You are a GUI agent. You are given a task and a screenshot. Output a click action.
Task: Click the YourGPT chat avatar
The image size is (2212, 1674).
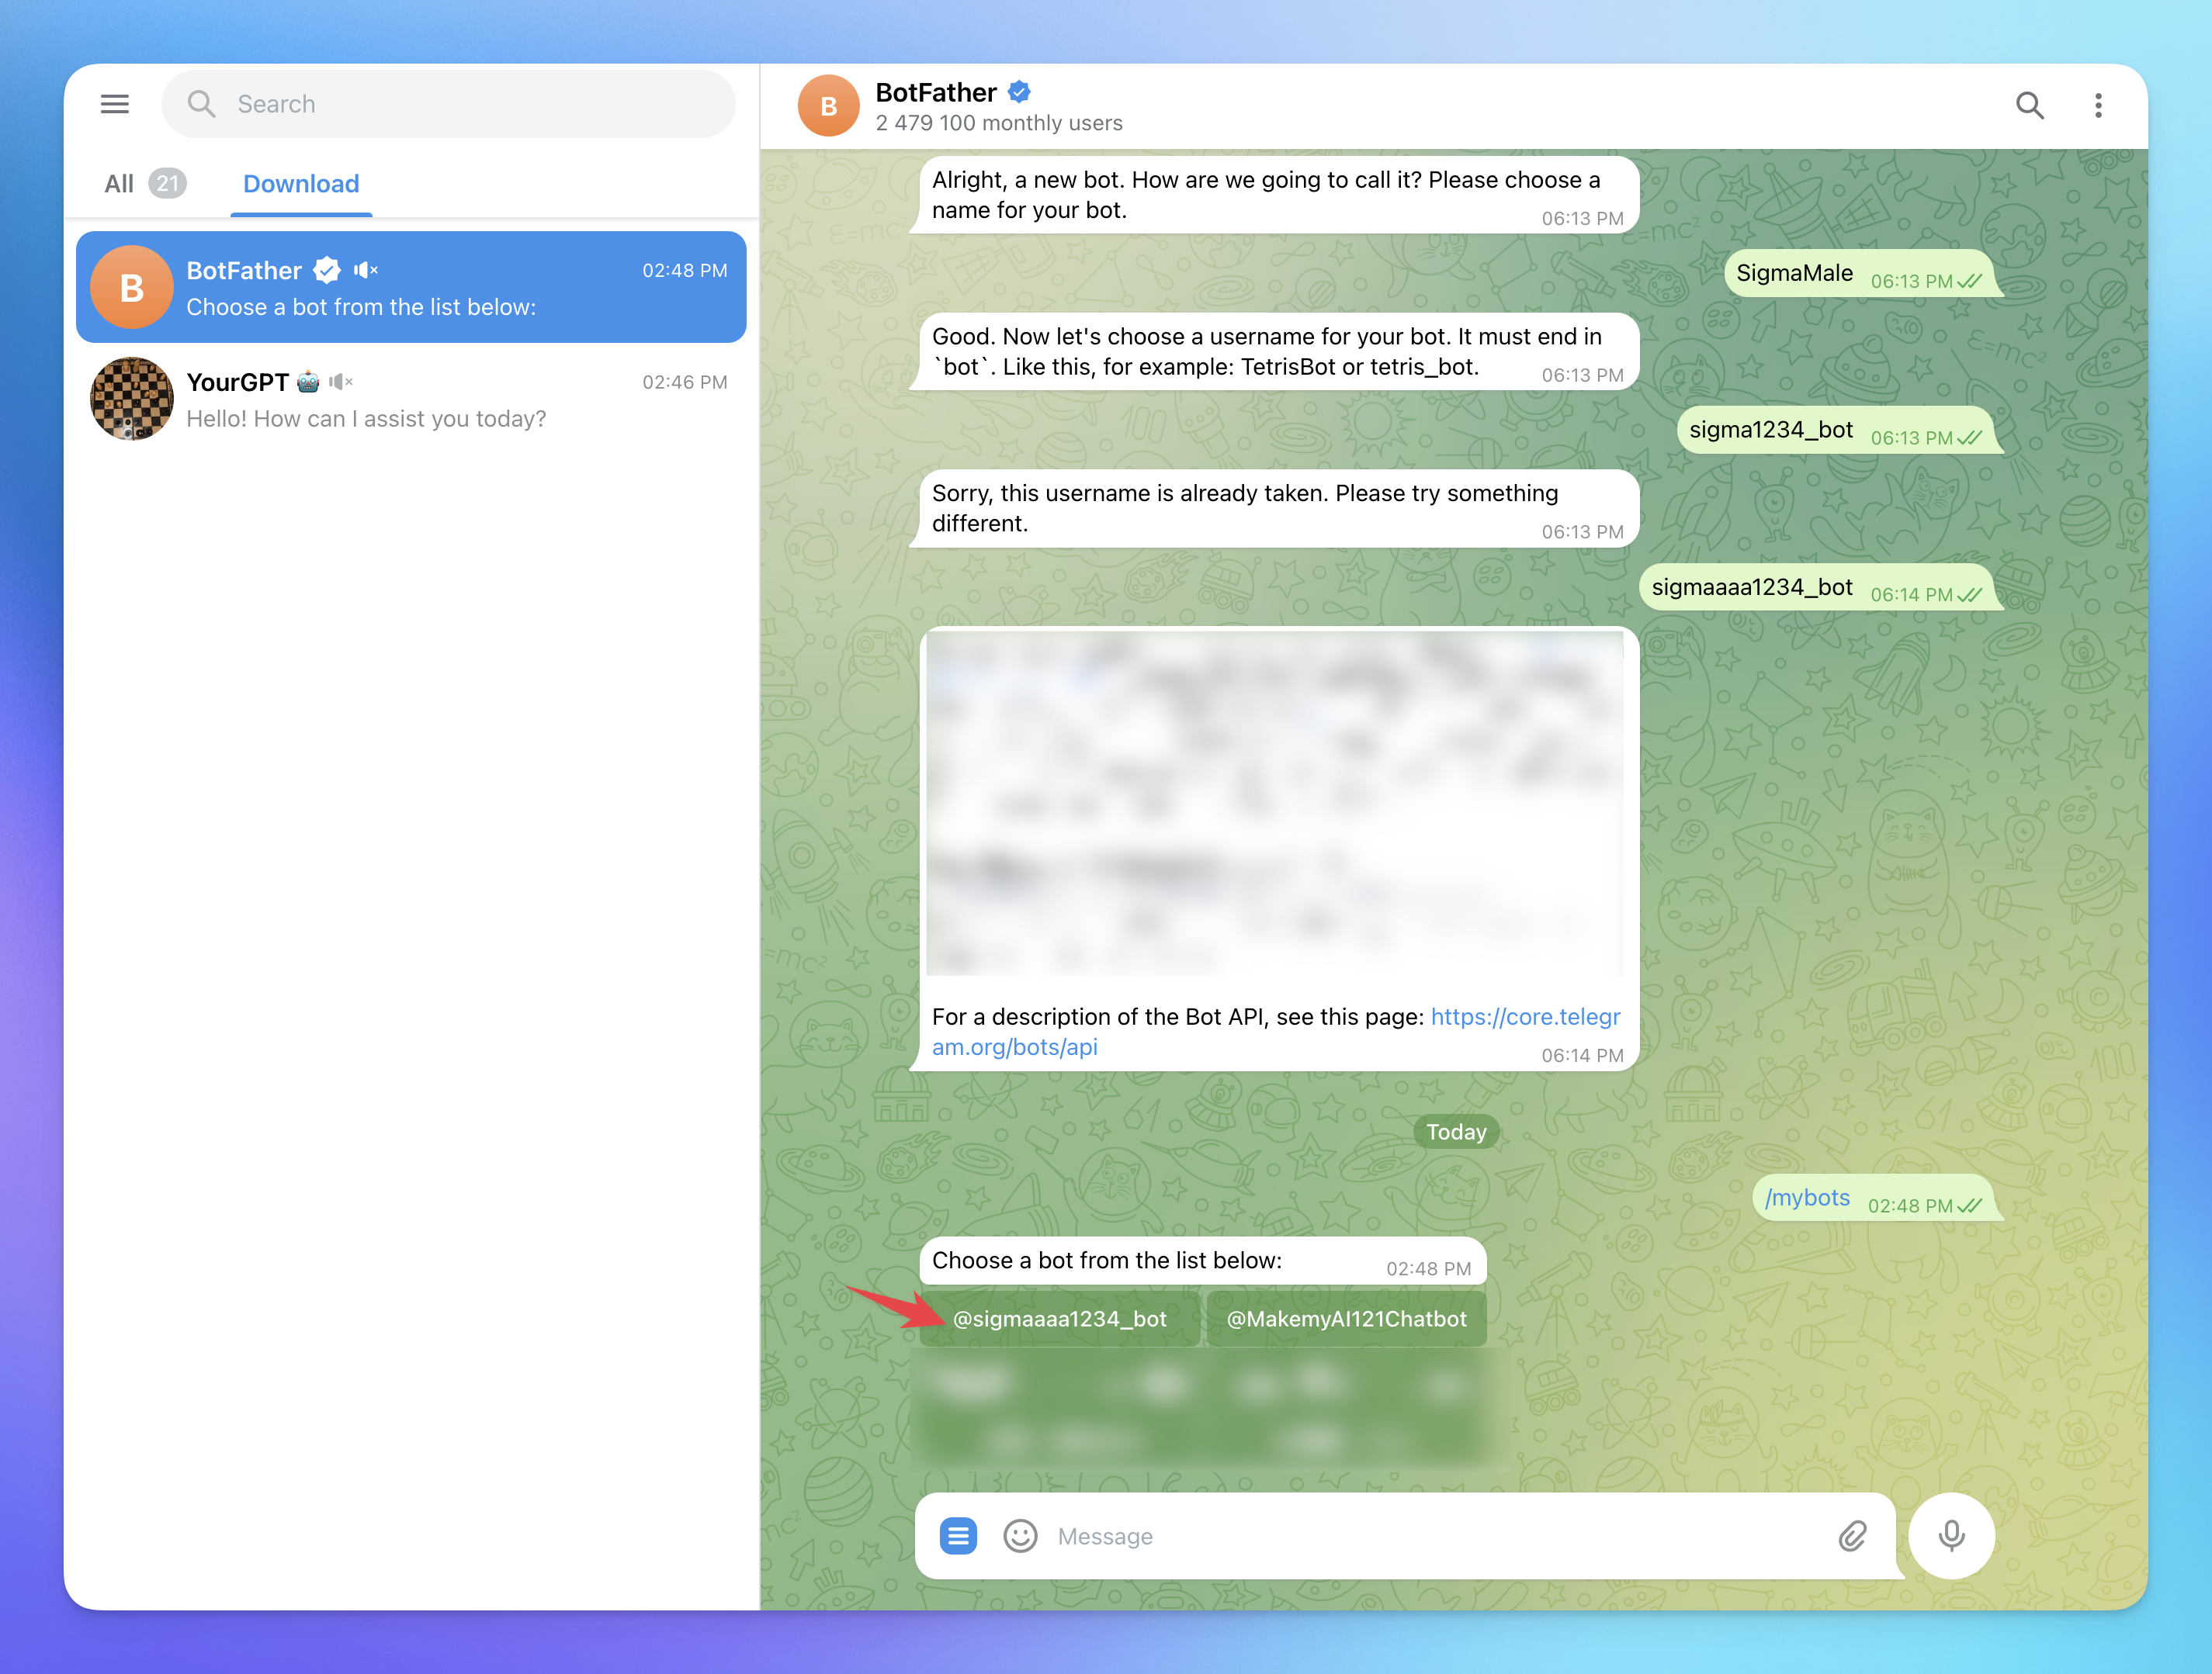[x=132, y=399]
